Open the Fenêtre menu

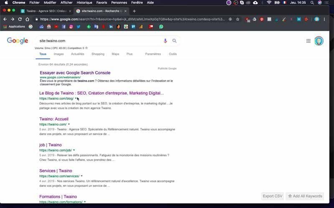point(137,2)
